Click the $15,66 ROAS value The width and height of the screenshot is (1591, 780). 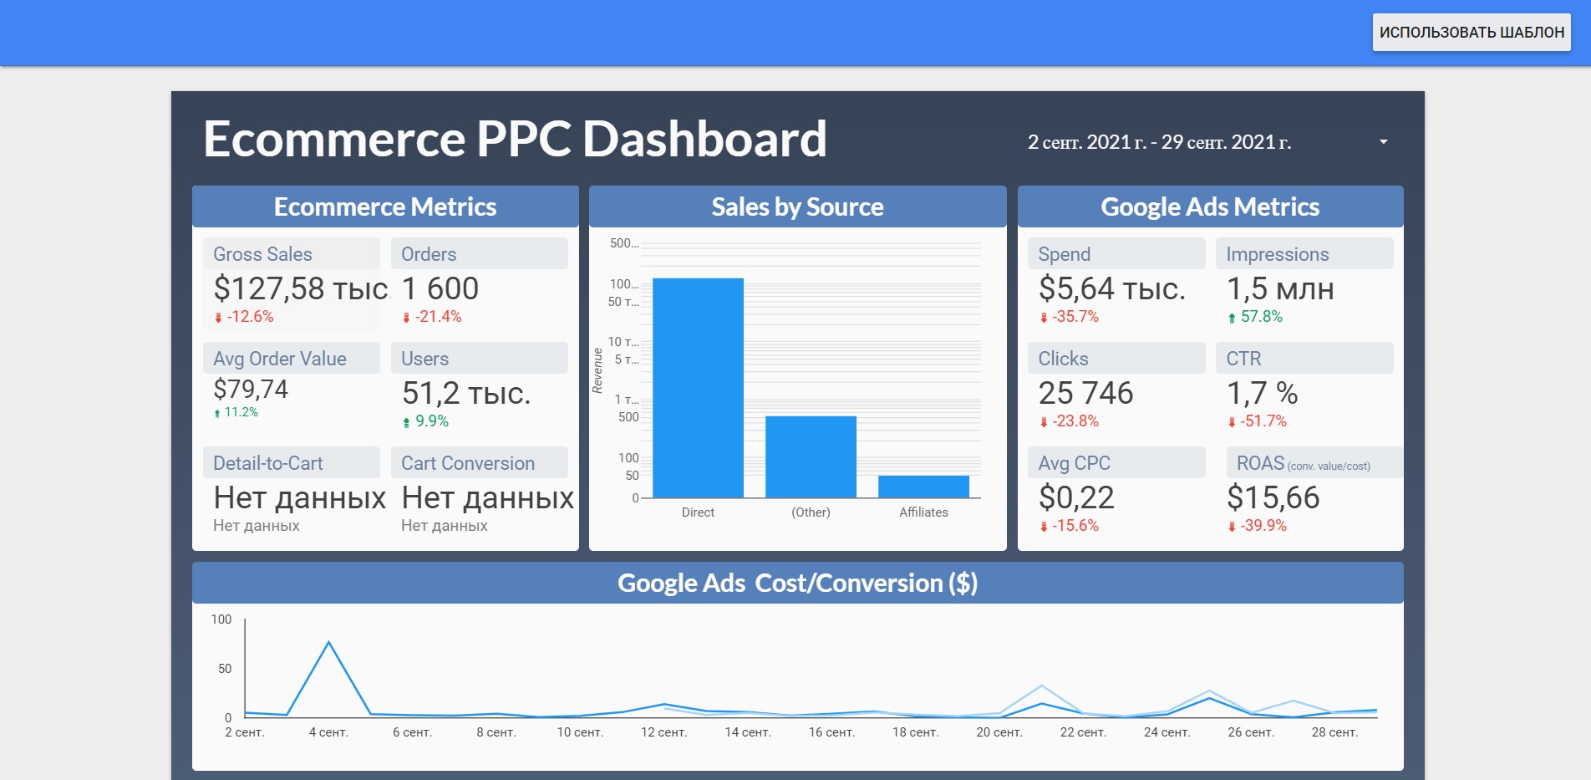tap(1273, 498)
